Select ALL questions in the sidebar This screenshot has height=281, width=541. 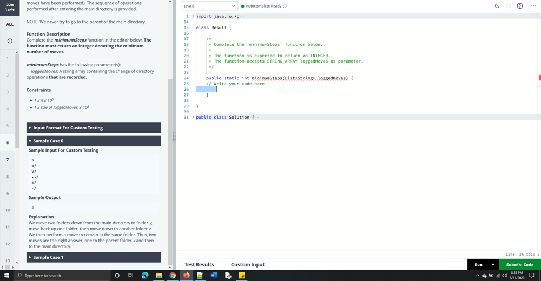point(10,24)
